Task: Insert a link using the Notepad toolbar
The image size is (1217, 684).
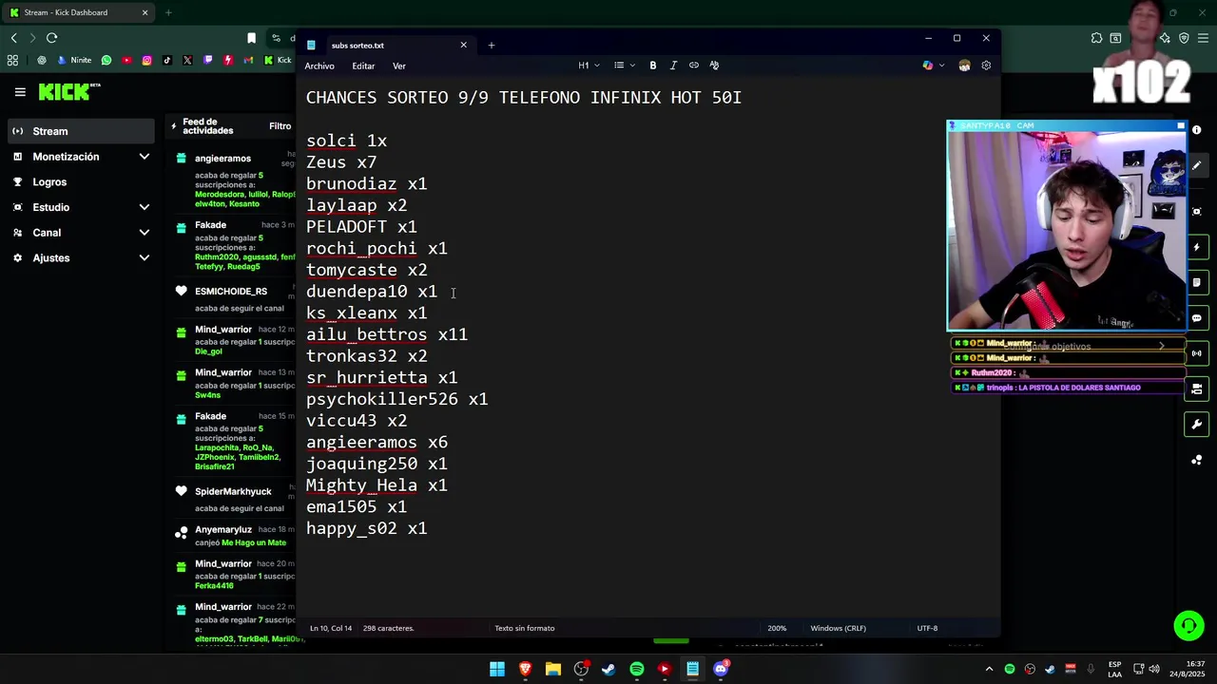Action: pyautogui.click(x=694, y=66)
